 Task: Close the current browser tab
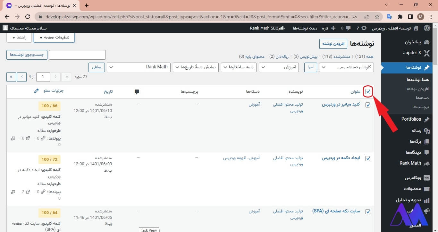click(x=75, y=6)
